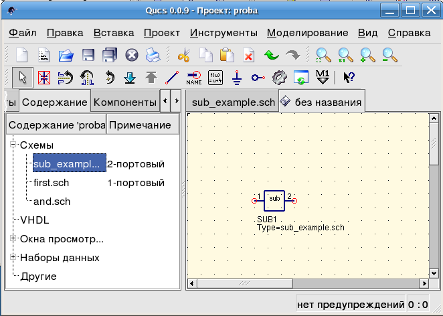The height and width of the screenshot is (316, 443).
Task: Insert a port symbol
Action: point(258,78)
